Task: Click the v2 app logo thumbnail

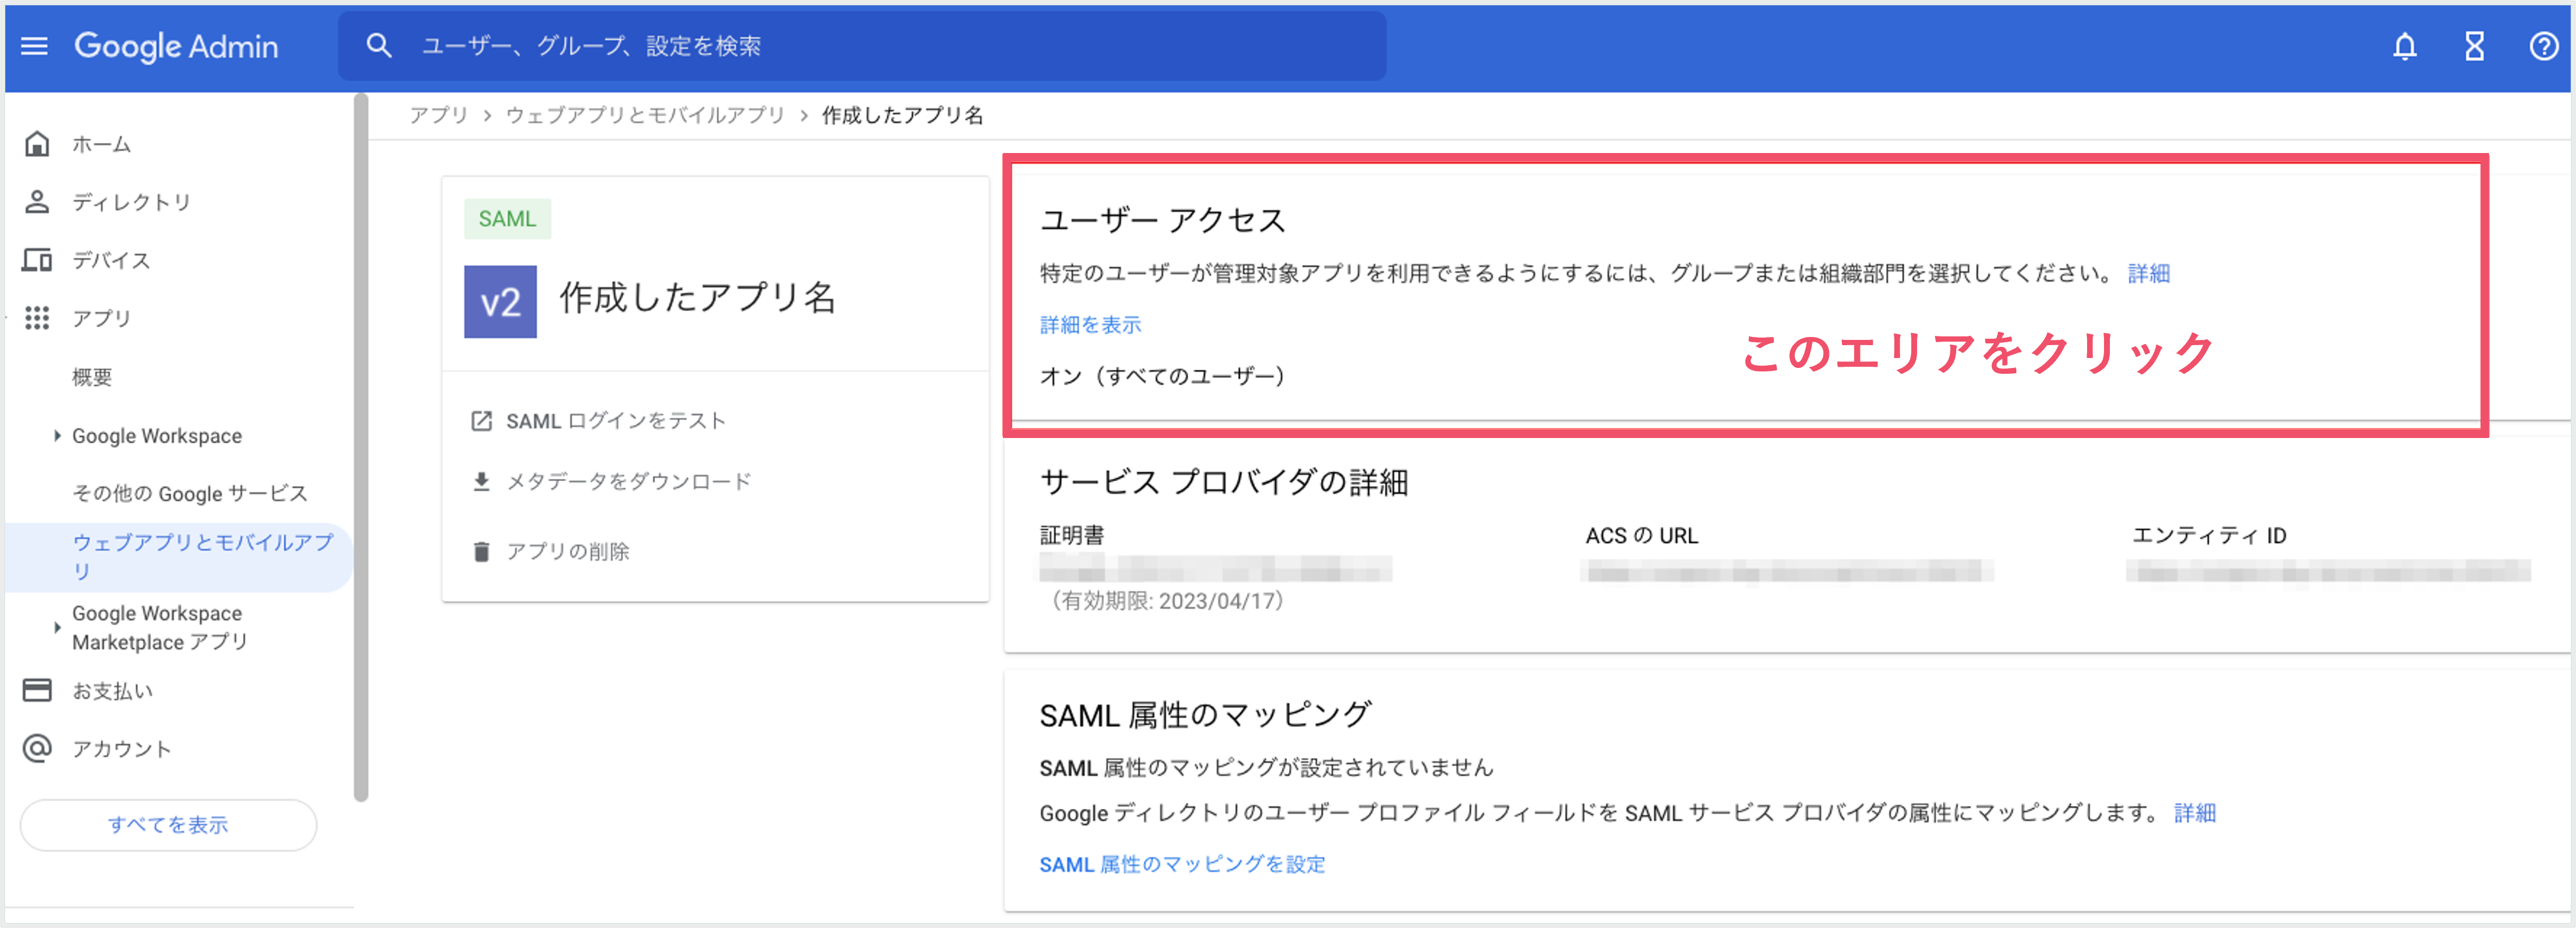Action: 500,301
